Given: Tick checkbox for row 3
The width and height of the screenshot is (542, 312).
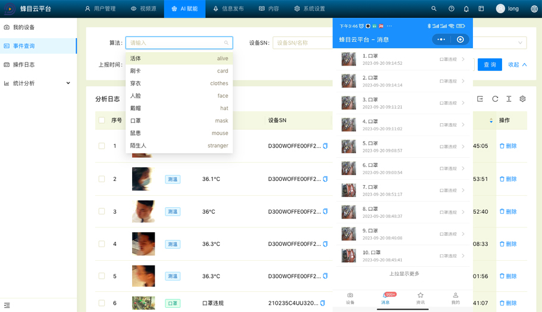Looking at the screenshot, I should 102,211.
